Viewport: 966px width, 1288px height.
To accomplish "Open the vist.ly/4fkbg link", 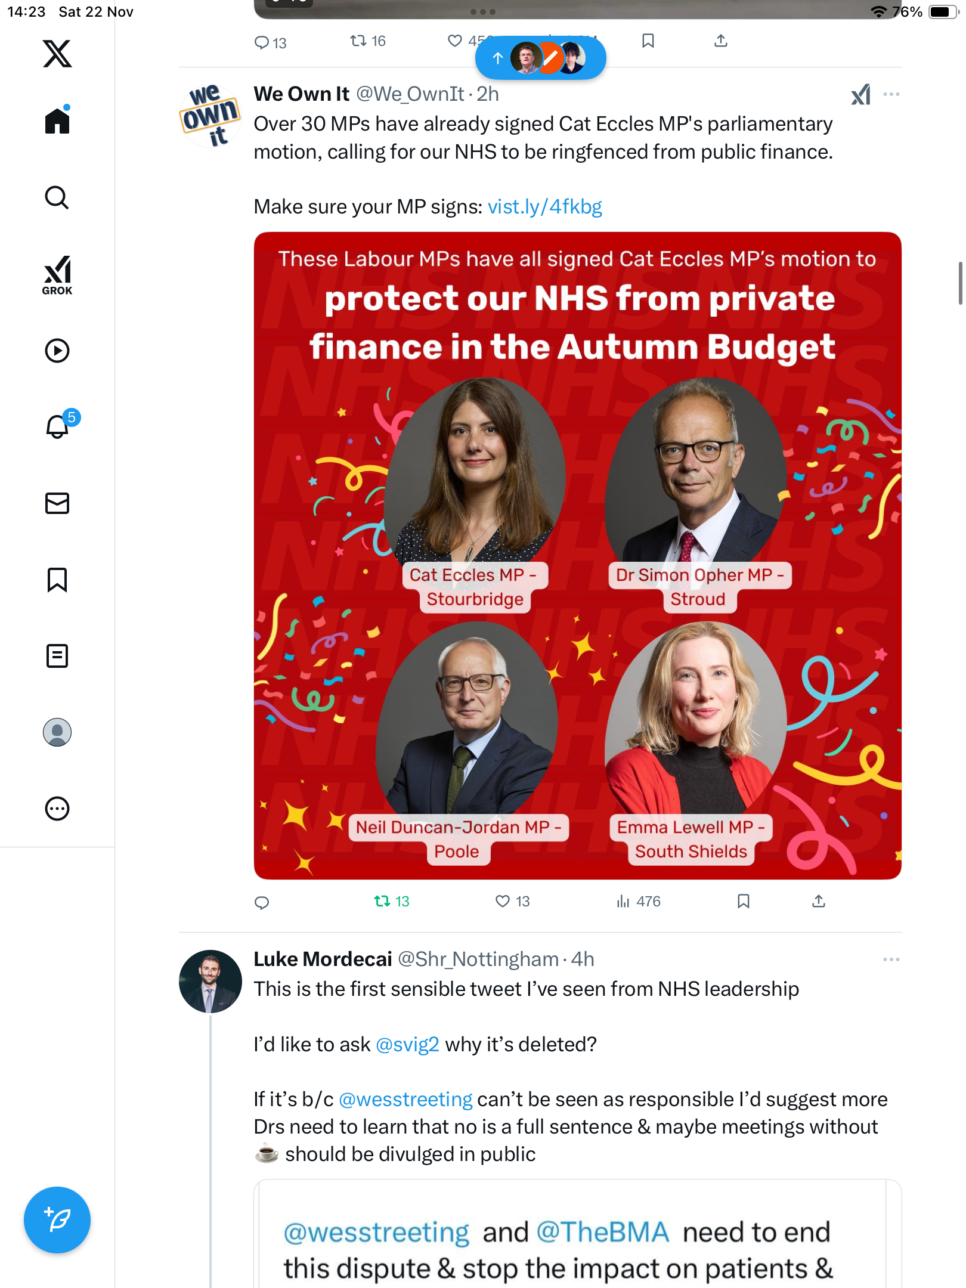I will tap(544, 207).
